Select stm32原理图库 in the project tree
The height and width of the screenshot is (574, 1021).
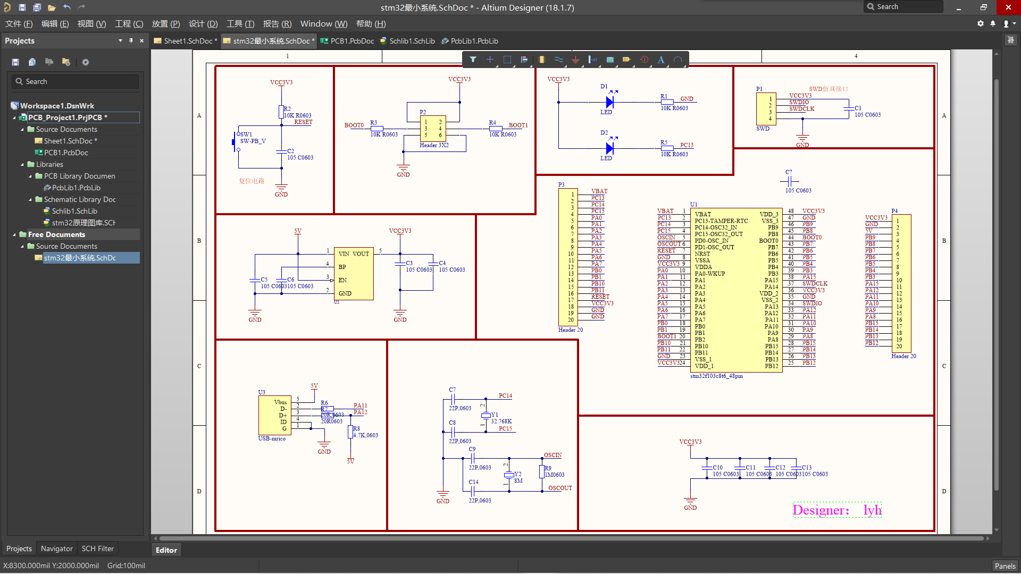(79, 223)
